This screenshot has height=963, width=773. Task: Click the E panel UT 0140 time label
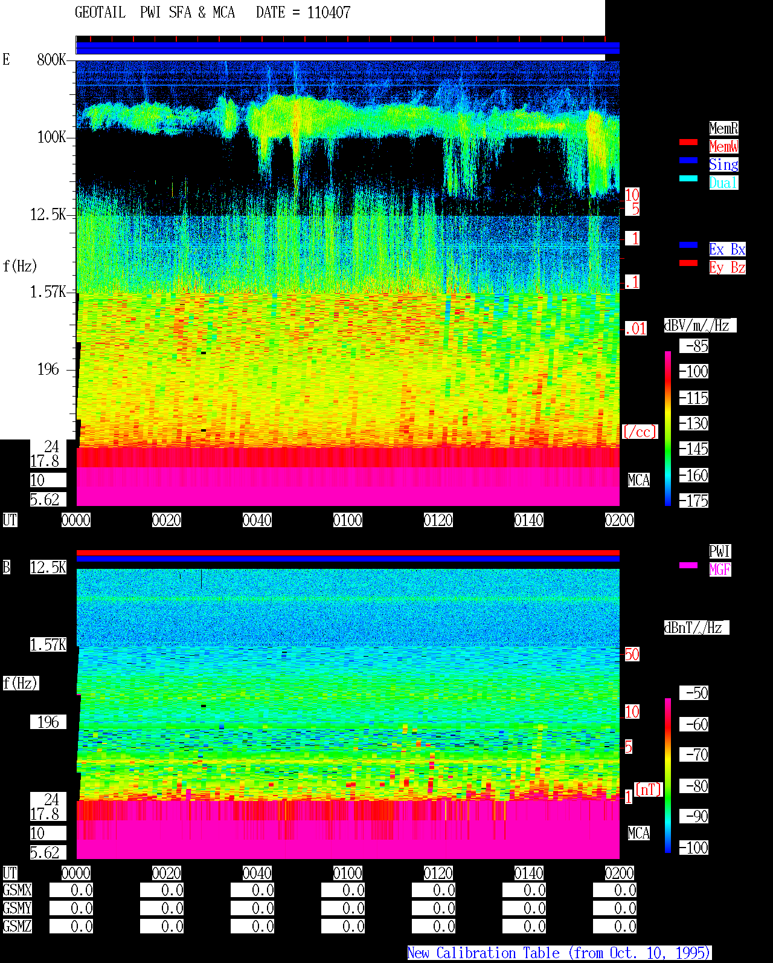point(529,520)
